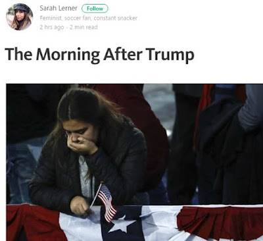Click the white star on the bunting

point(122,223)
